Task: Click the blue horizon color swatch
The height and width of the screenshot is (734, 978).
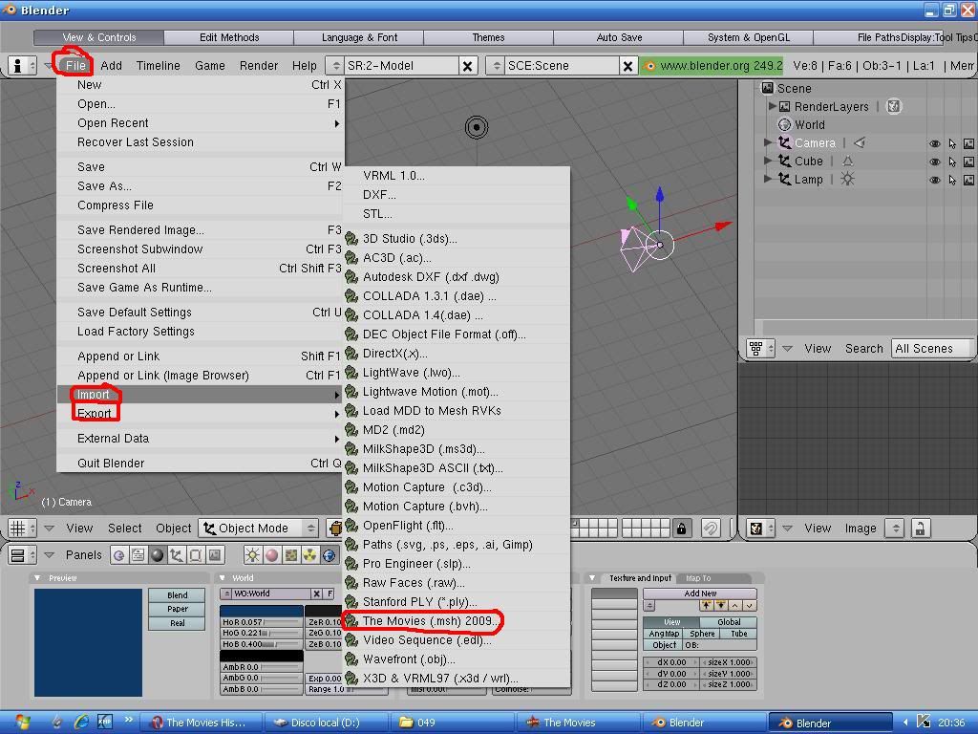Action: [262, 611]
